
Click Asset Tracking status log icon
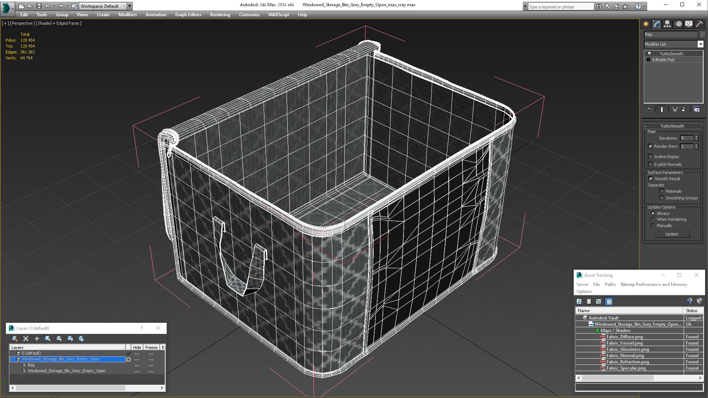(x=589, y=301)
